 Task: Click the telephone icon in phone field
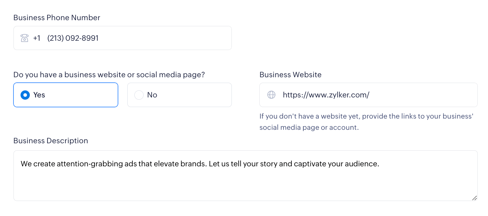click(x=25, y=38)
